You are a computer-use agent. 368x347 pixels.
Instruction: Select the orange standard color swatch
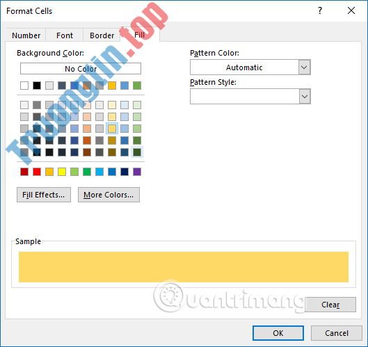point(49,172)
